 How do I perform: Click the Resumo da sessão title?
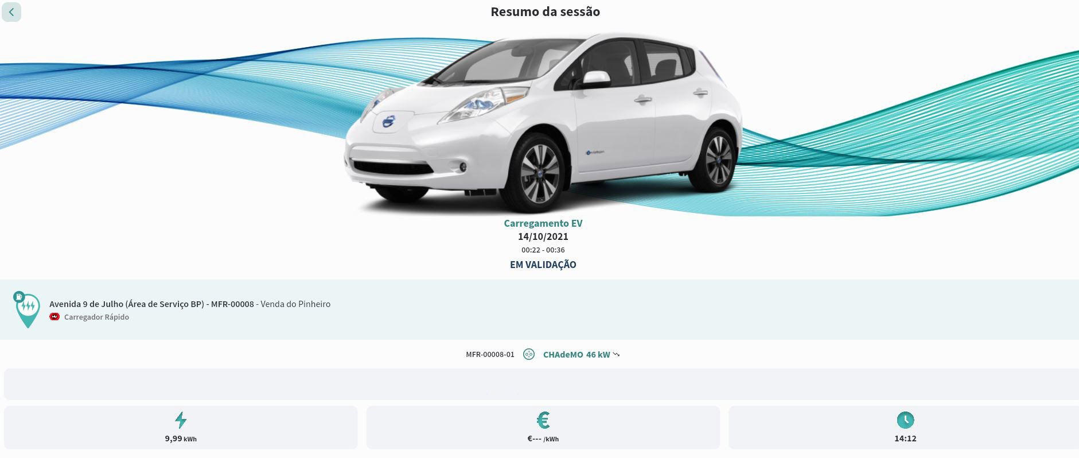click(546, 11)
